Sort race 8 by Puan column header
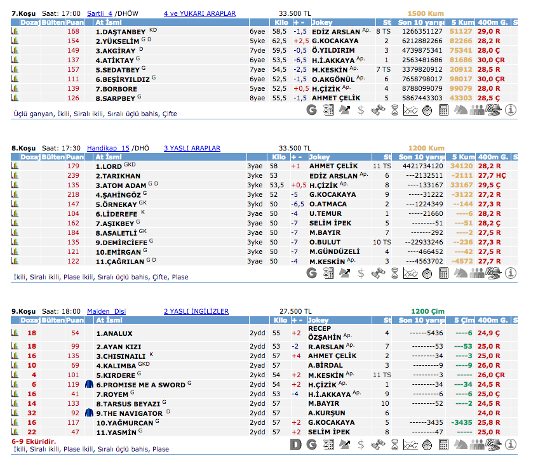The image size is (538, 461). 74,157
